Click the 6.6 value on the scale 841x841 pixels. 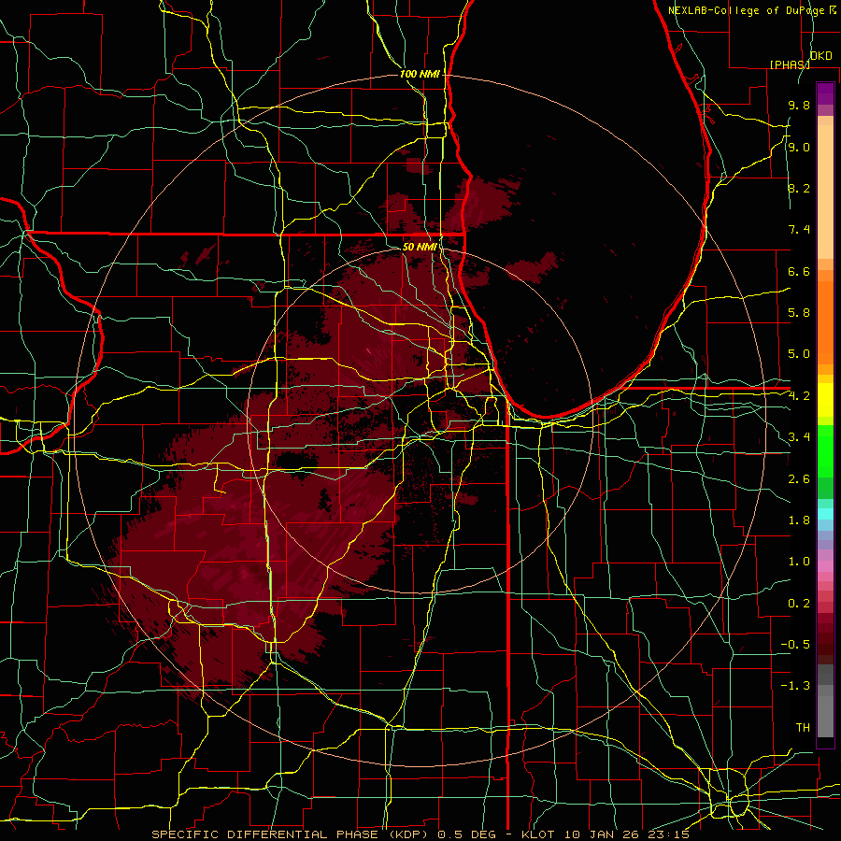tap(799, 271)
